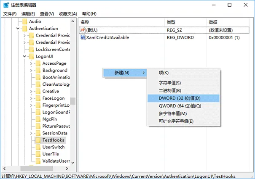255x179 pixels.
Task: Click the AccessPage folder icon
Action: (38, 63)
